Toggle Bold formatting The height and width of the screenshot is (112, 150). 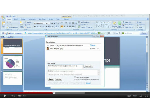coord(35,27)
